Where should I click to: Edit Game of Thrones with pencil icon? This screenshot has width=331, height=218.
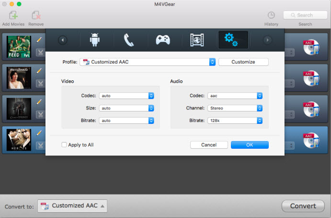(x=39, y=102)
